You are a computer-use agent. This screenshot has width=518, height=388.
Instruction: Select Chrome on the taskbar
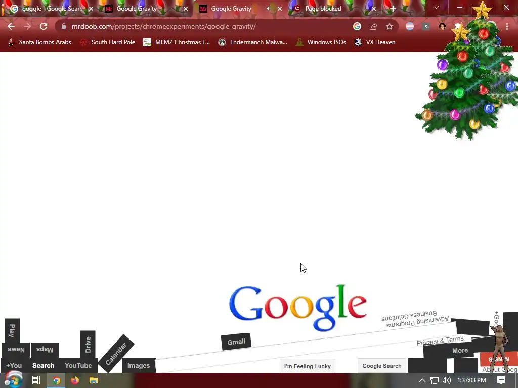57,380
